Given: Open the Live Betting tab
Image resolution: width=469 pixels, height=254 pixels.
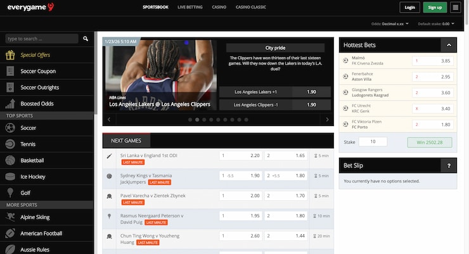Looking at the screenshot, I should [x=190, y=7].
